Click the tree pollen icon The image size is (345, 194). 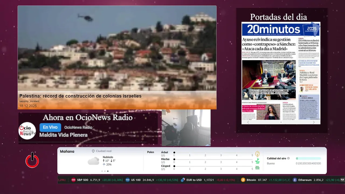[257, 154]
